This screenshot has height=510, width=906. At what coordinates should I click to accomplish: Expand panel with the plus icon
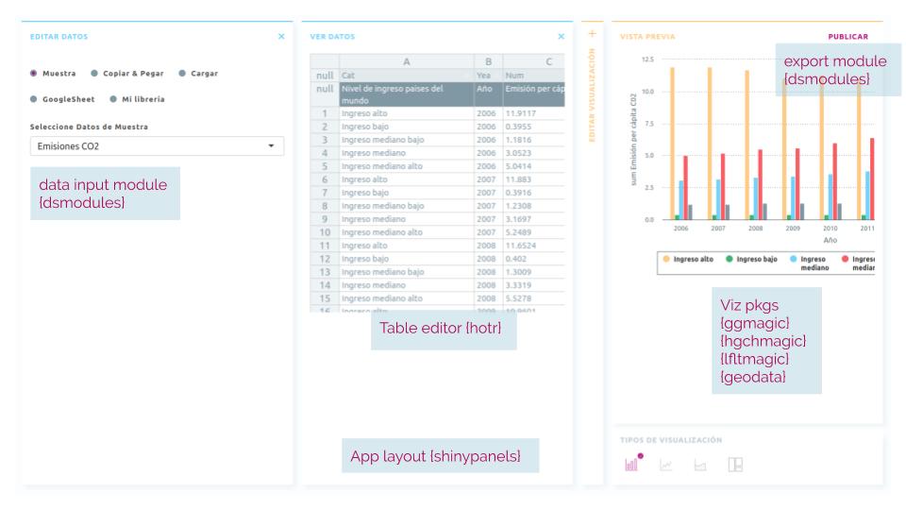593,34
